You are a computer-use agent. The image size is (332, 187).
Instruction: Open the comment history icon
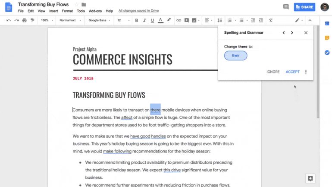click(x=286, y=7)
